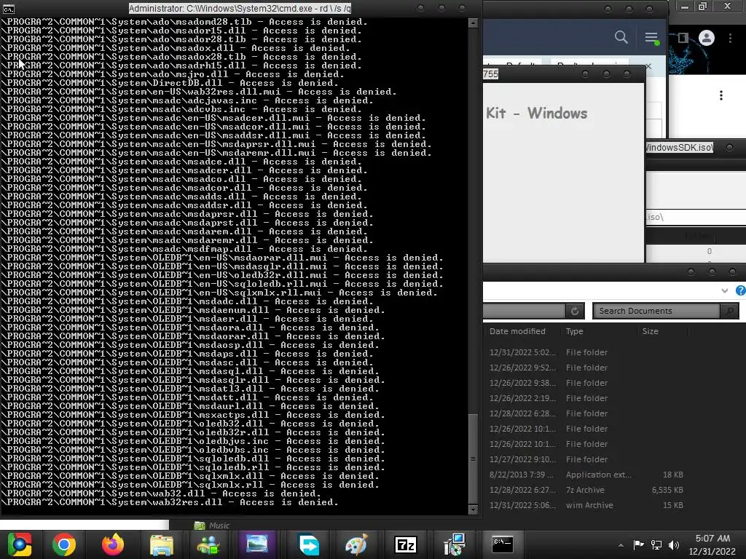Open the first Chrome-style taskbar icon with blue center

click(x=20, y=544)
